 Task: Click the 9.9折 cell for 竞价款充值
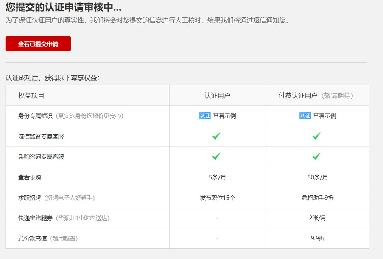click(318, 239)
